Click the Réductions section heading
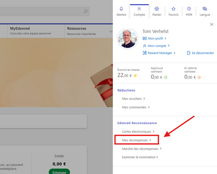 pos(126,90)
